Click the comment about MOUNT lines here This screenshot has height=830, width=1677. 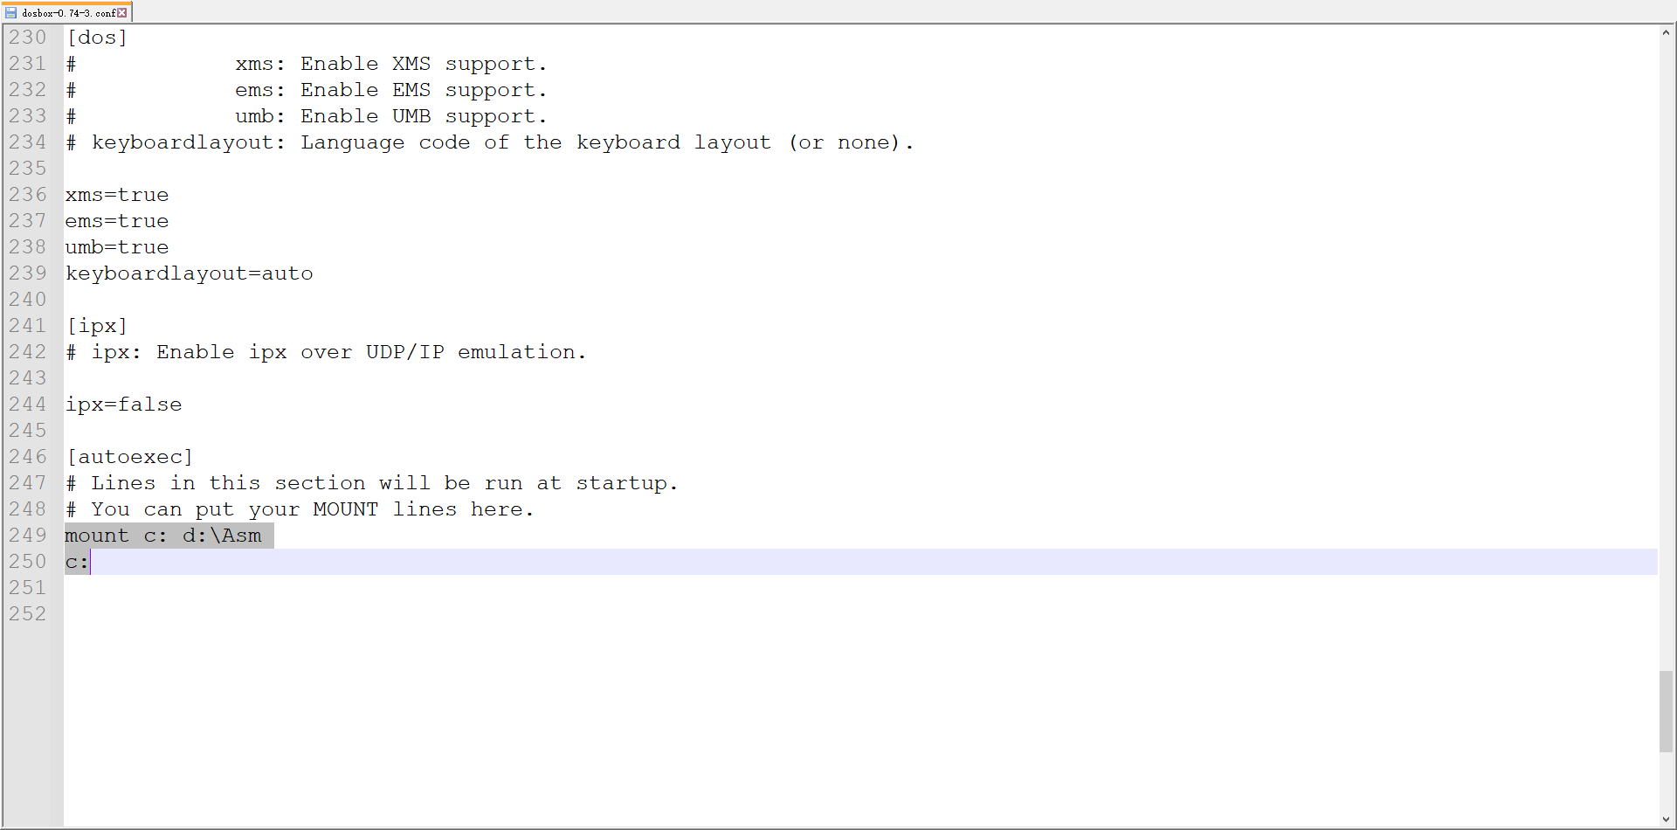pyautogui.click(x=300, y=509)
